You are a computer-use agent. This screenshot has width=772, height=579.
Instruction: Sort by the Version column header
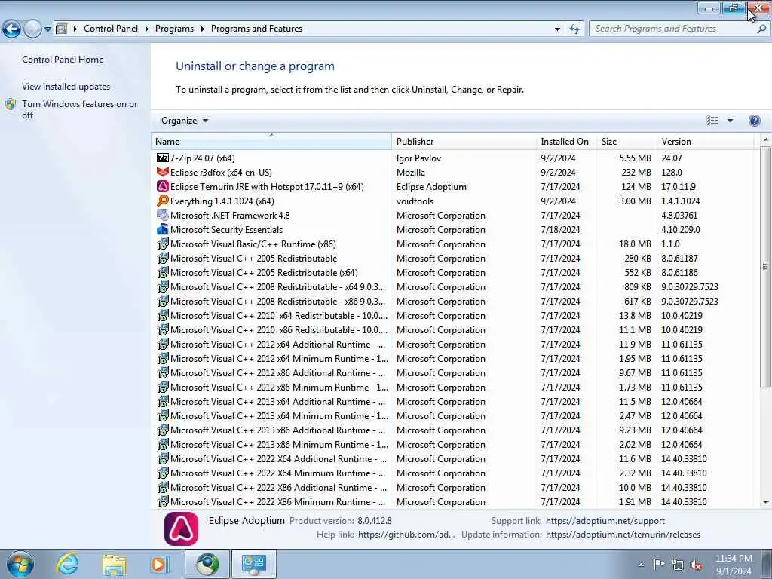pos(705,141)
